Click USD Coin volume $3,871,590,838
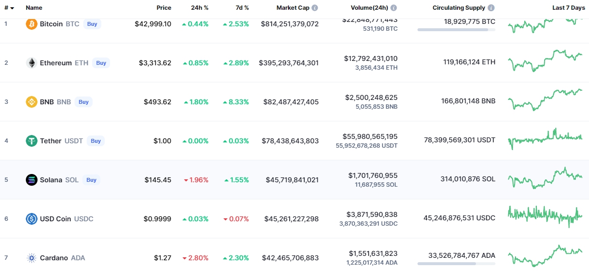Screen dimensions: 589x271 (372, 214)
